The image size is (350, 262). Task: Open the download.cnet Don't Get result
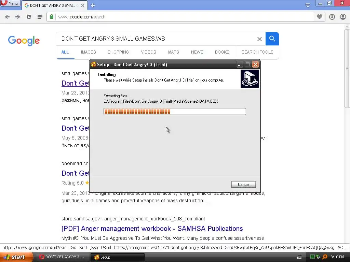(x=75, y=173)
